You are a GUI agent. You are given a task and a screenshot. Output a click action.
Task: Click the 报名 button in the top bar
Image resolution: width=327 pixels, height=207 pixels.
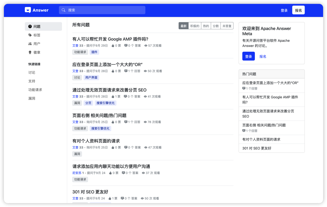coord(298,10)
